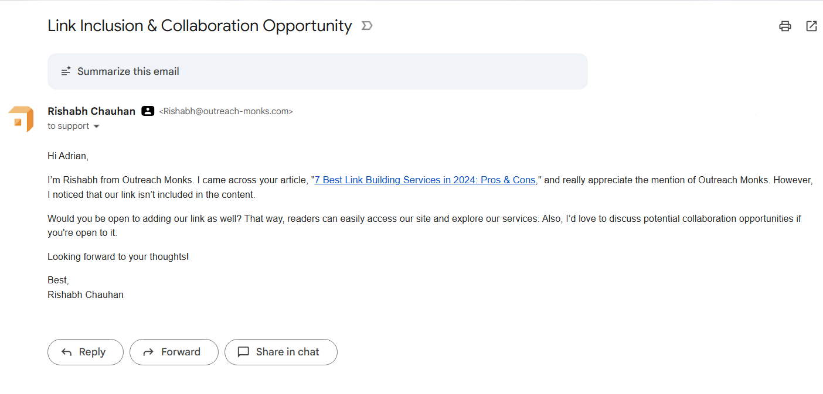
Task: Click the email subject 'Link Inclusion & Collaboration Opportunity'
Action: pos(199,25)
